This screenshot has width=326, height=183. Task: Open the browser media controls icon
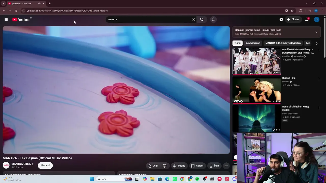click(310, 11)
